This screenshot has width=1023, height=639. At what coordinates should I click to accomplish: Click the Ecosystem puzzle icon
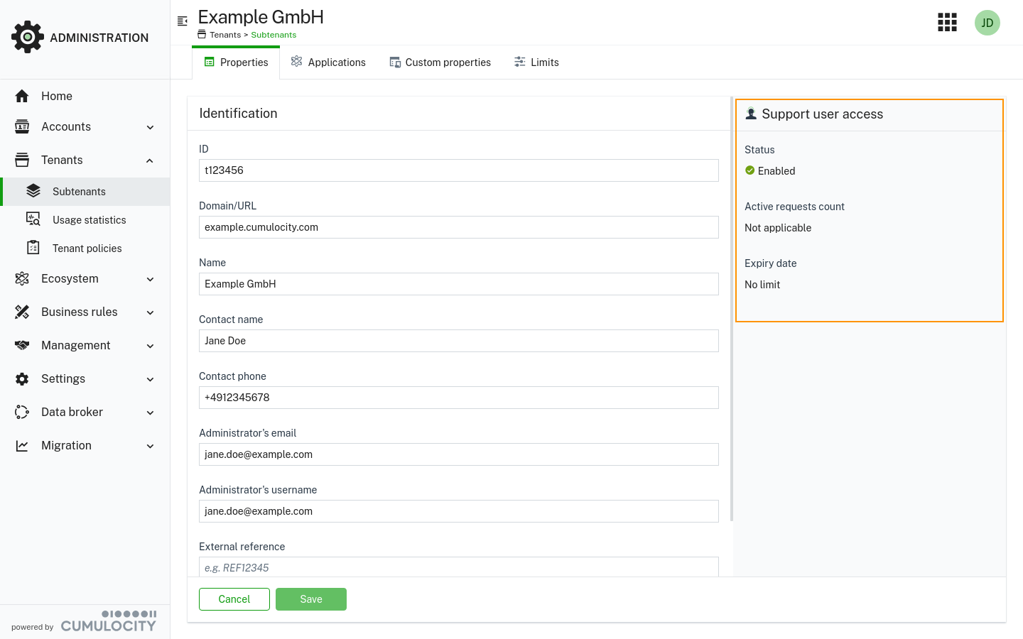pos(22,278)
